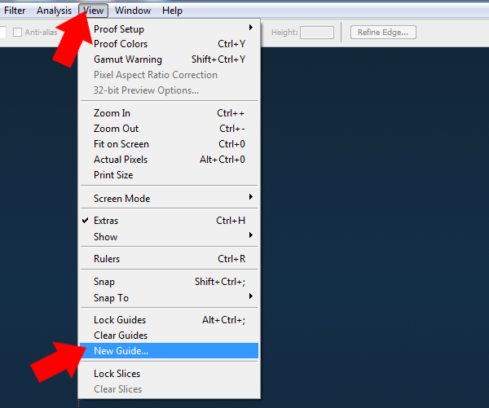Open the Analysis menu
The width and height of the screenshot is (489, 408).
tap(54, 11)
